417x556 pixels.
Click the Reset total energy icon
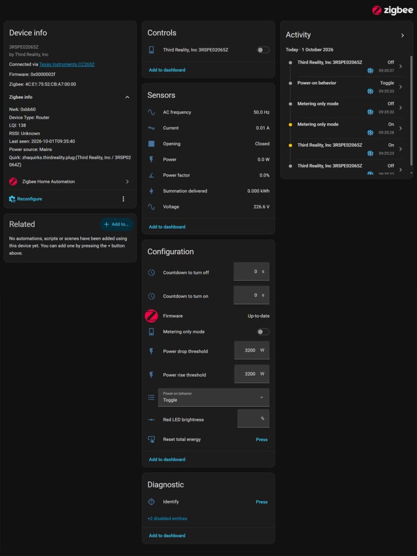(x=151, y=439)
